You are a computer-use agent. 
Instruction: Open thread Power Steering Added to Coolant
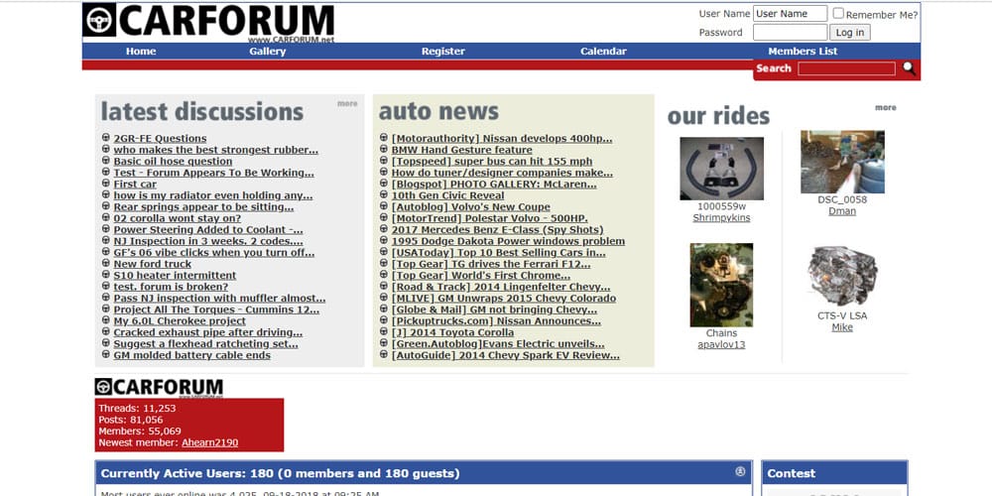click(x=208, y=230)
